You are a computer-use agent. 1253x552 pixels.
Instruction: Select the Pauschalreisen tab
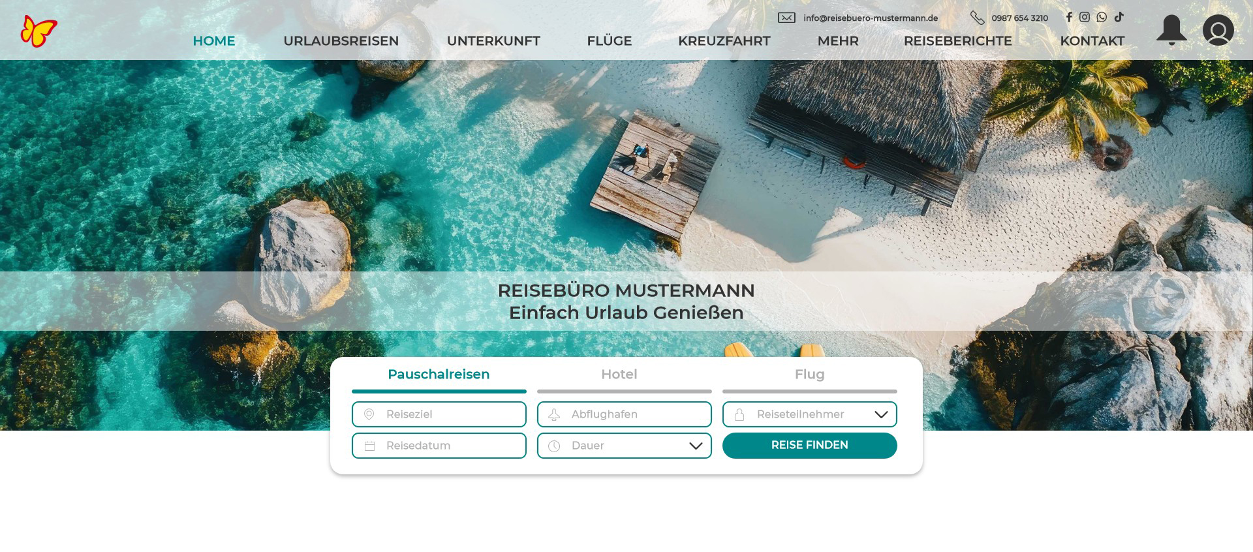439,375
